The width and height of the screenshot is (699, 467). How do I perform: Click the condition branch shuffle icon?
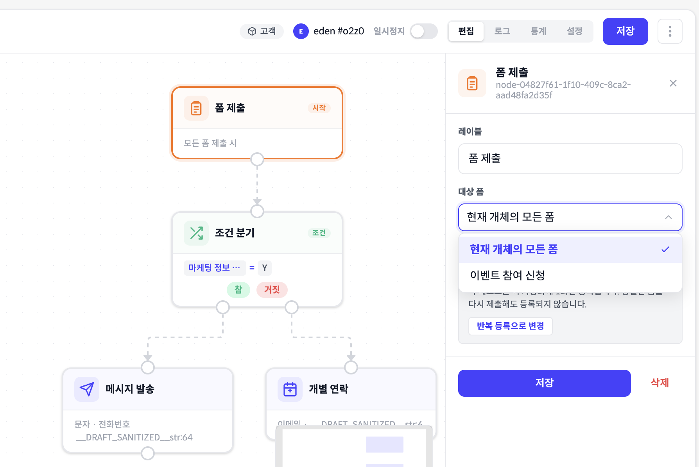196,233
